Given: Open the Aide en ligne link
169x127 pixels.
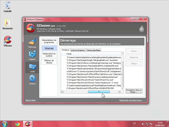Looking at the screenshot, I should (x=30, y=100).
